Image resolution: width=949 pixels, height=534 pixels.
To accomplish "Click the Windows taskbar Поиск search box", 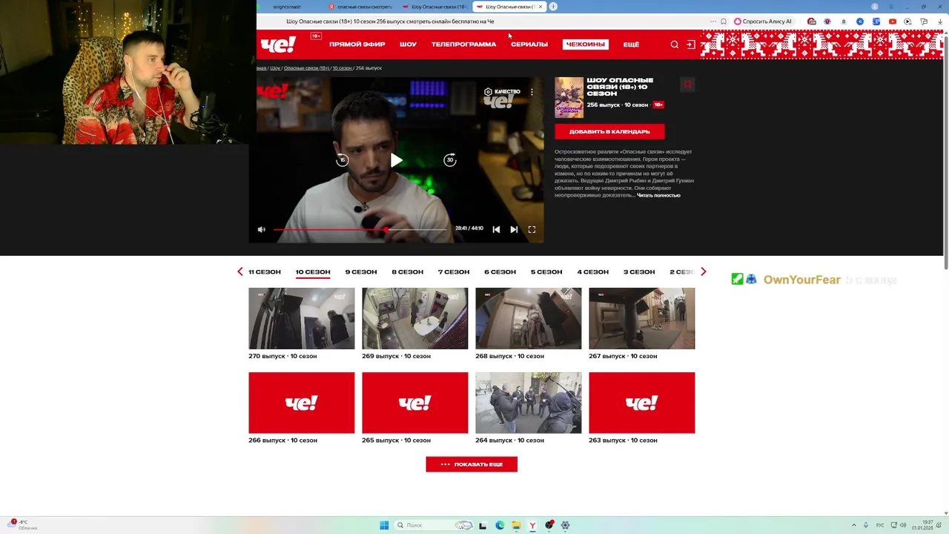I will pyautogui.click(x=434, y=525).
